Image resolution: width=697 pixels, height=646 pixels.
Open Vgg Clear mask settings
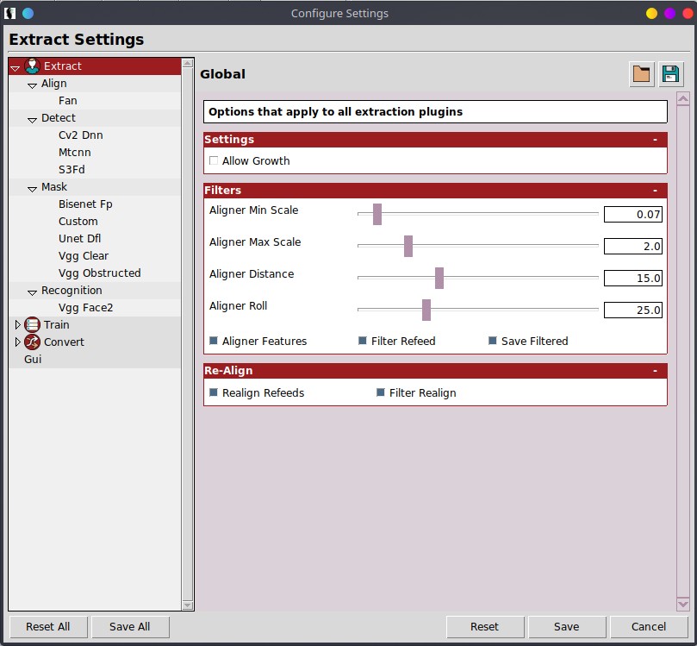pyautogui.click(x=83, y=256)
